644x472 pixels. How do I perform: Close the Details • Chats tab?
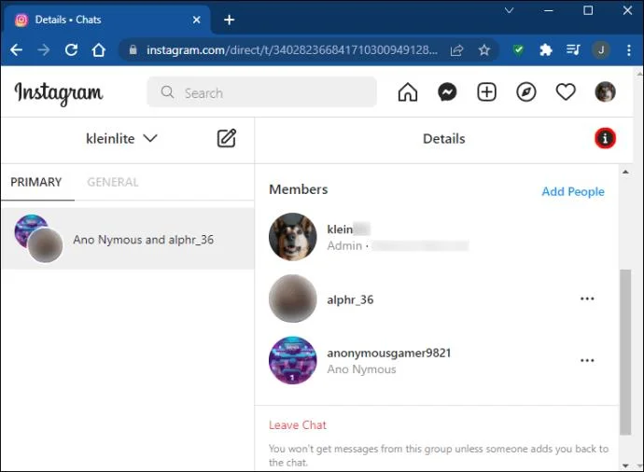pos(197,20)
